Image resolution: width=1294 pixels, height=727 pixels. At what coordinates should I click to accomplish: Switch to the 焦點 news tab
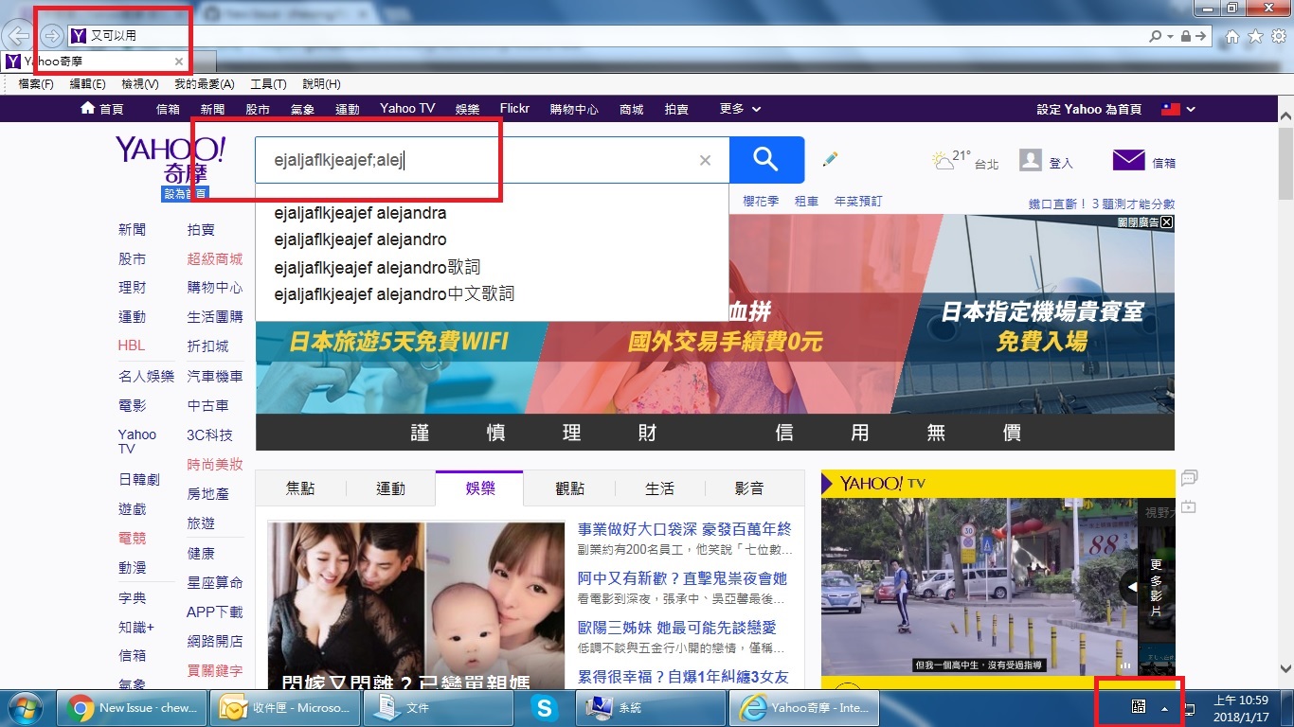tap(300, 488)
